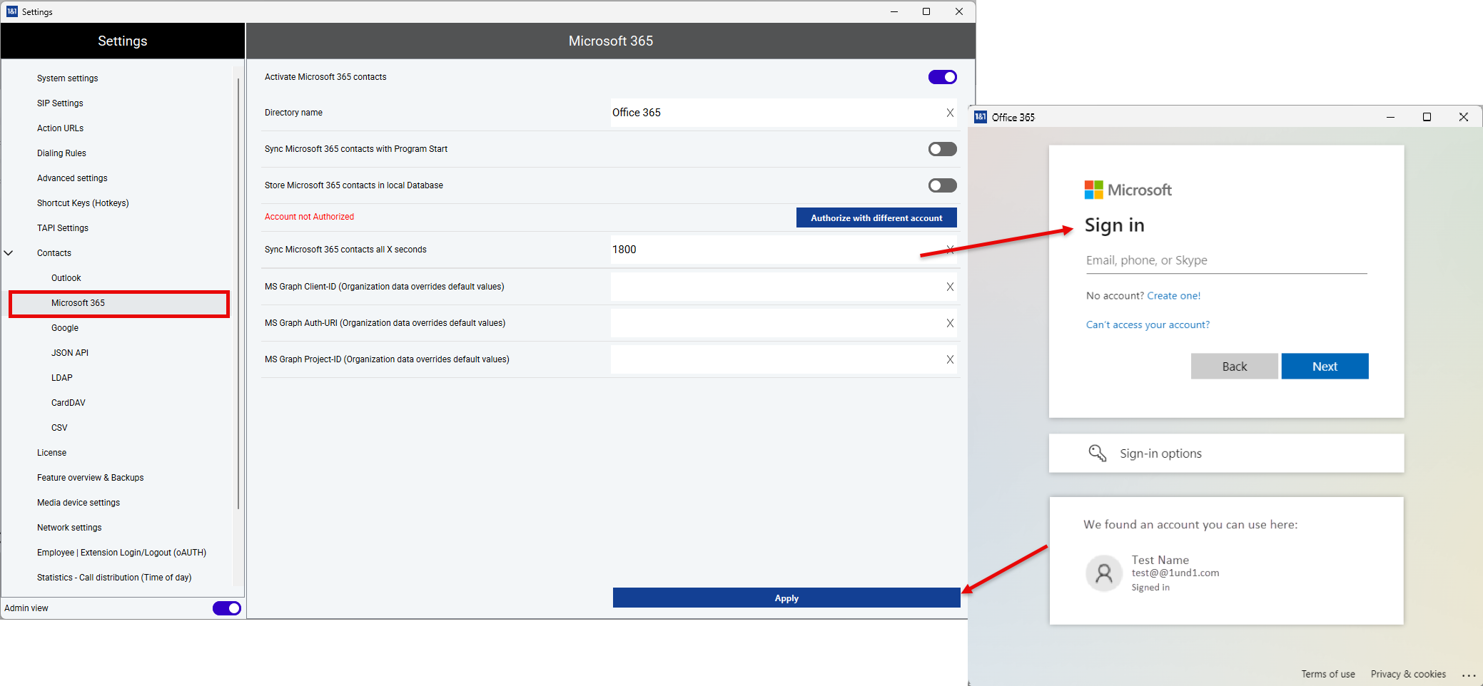
Task: Click the Create one! link
Action: tap(1173, 296)
